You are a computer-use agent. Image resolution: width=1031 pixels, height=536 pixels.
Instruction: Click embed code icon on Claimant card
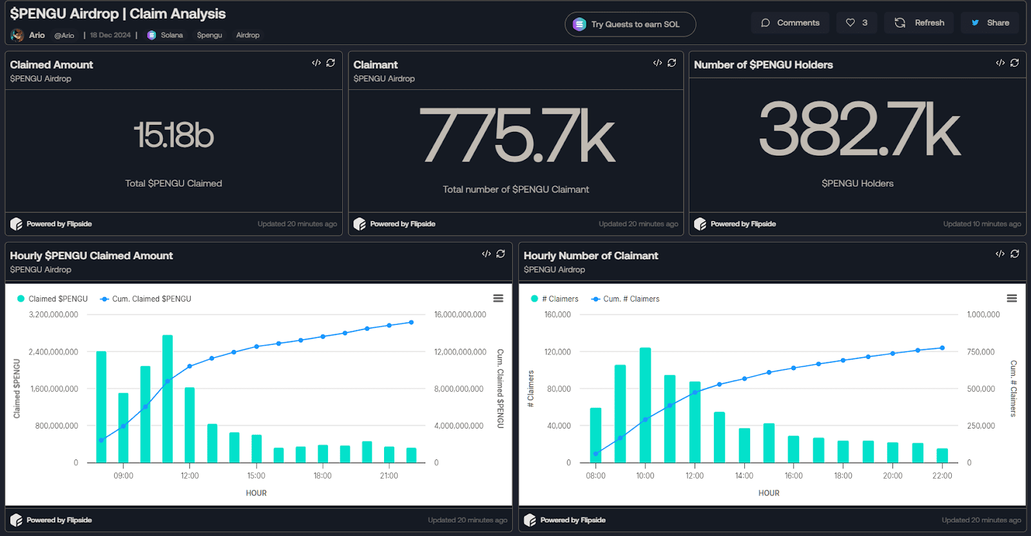tap(657, 63)
